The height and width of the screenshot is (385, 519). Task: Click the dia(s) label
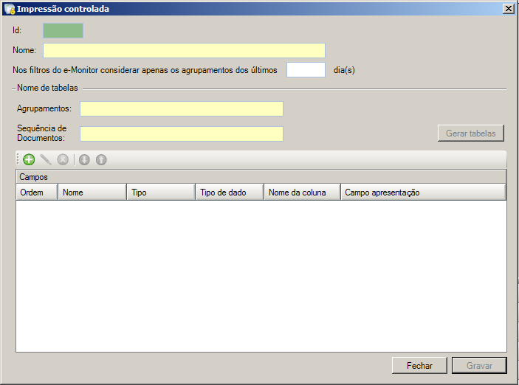click(344, 70)
